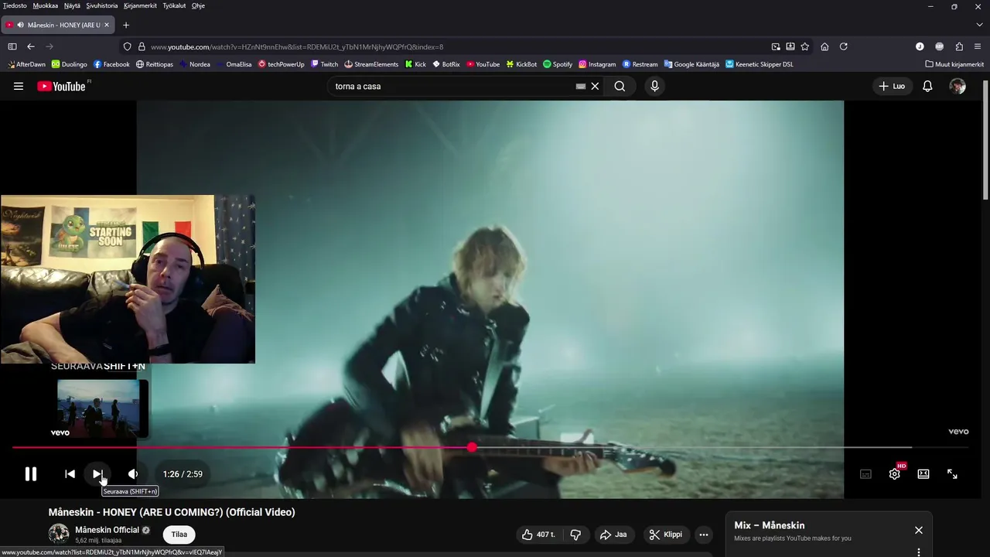Click the Måneskin channel avatar
The height and width of the screenshot is (557, 990).
[x=59, y=534]
